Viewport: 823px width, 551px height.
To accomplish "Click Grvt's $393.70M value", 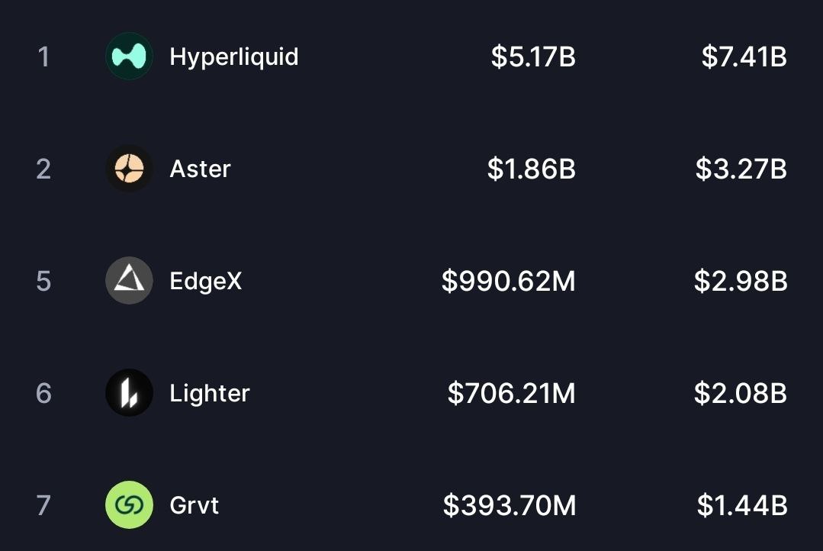I will click(510, 505).
